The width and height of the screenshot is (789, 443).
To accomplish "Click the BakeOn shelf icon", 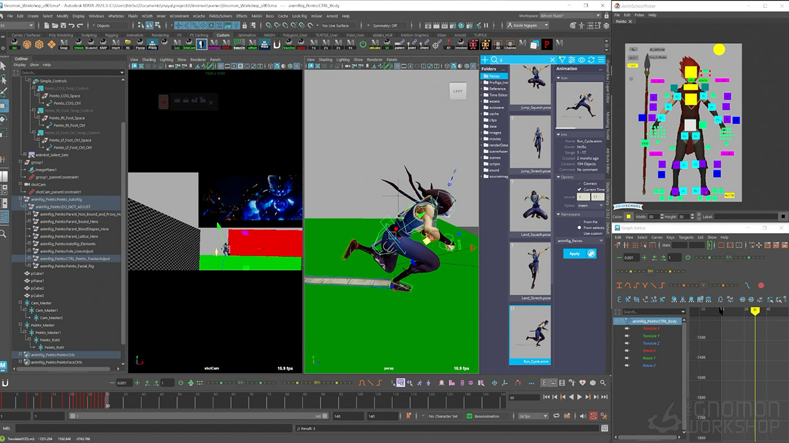I will 239,44.
